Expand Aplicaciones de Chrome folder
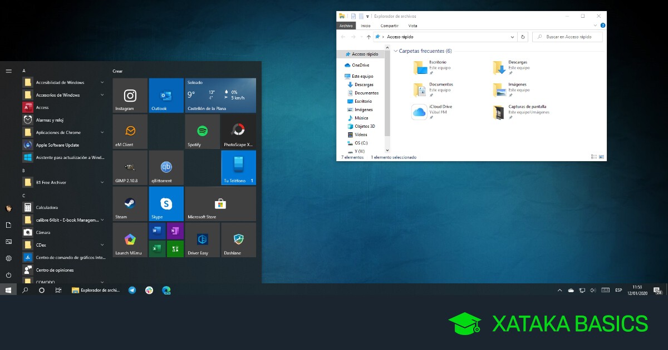This screenshot has width=668, height=350. tap(102, 132)
